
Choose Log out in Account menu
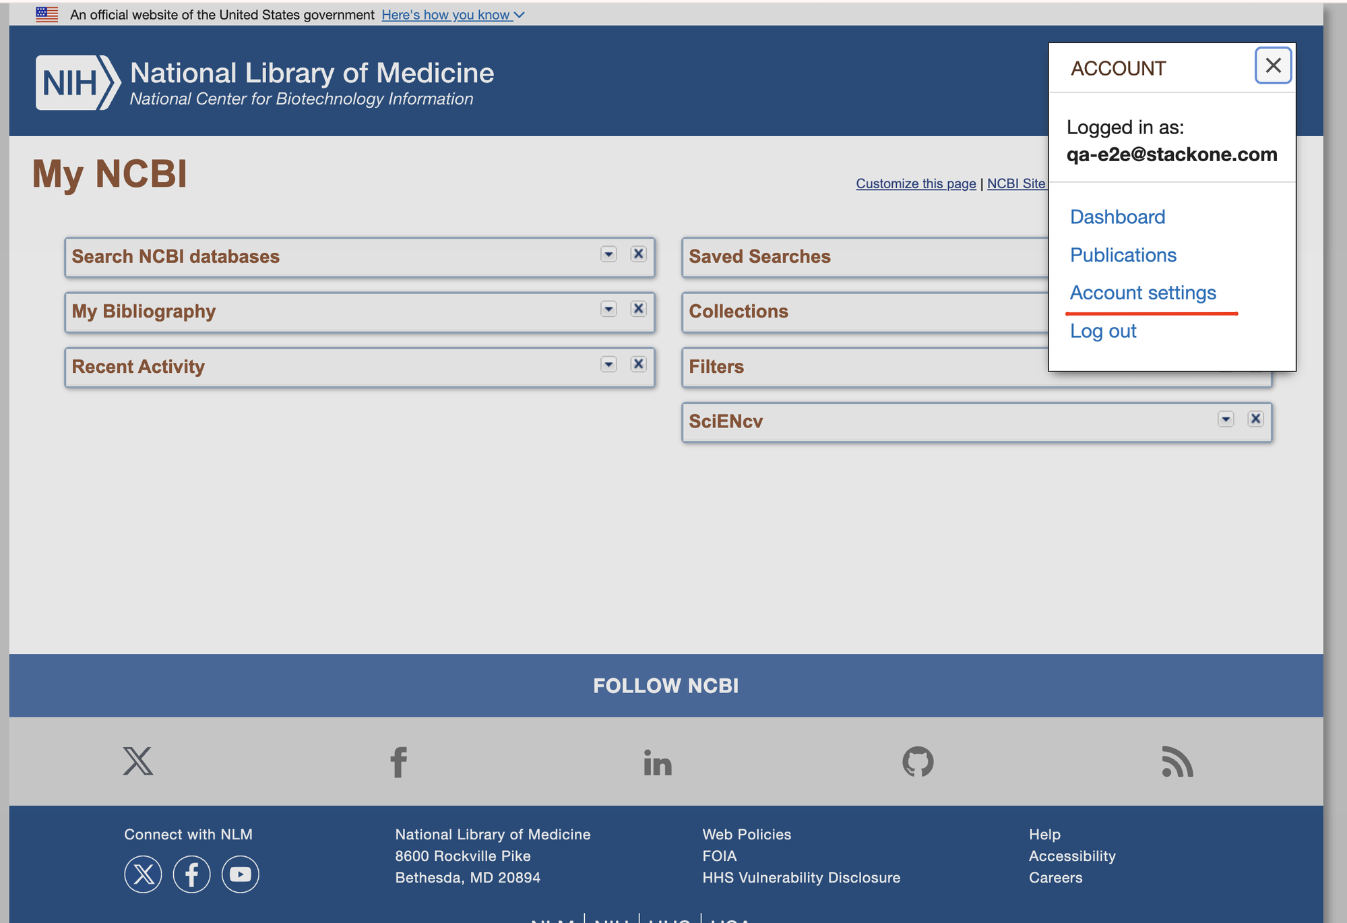point(1103,331)
